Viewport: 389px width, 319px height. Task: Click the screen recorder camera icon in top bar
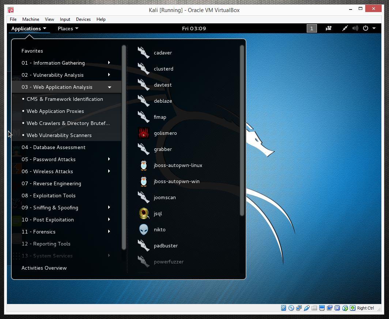[x=329, y=29]
